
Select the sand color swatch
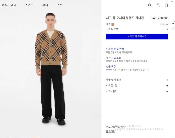(x=113, y=24)
